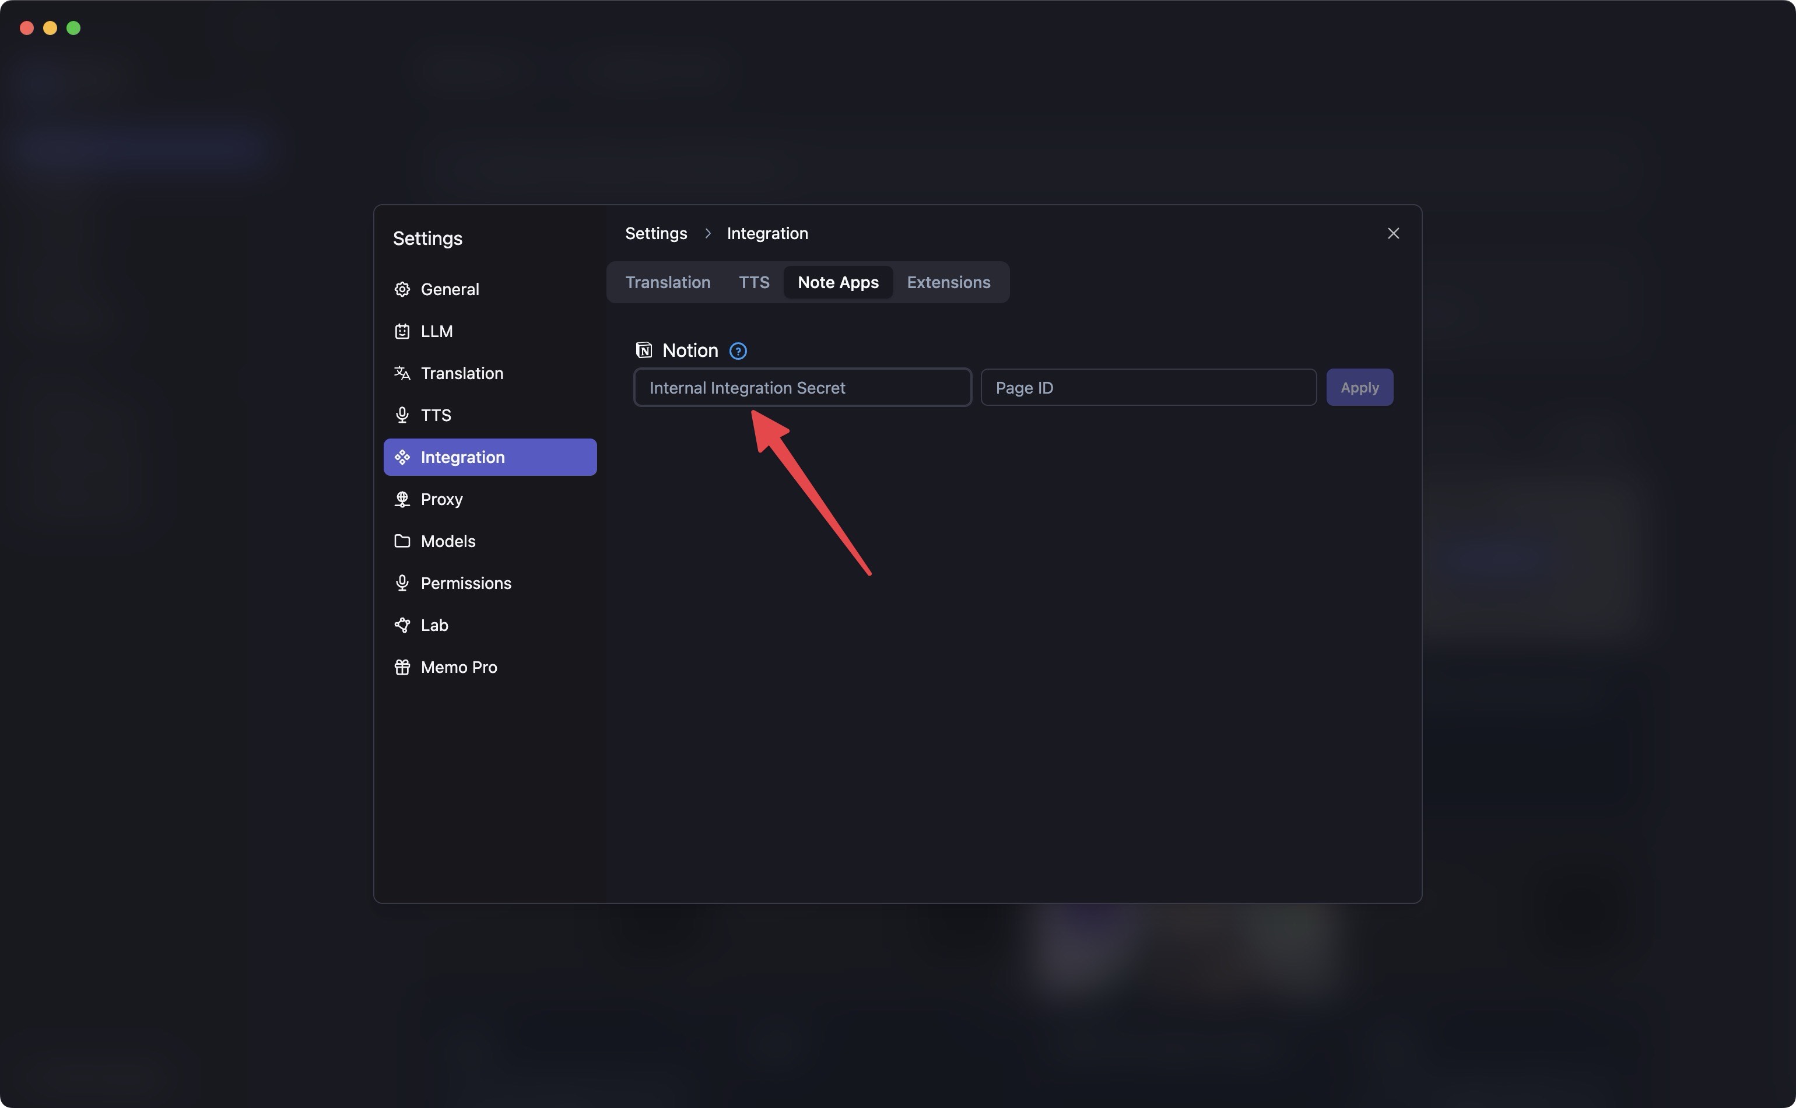Go to LLM settings
Image resolution: width=1796 pixels, height=1108 pixels.
click(x=489, y=331)
